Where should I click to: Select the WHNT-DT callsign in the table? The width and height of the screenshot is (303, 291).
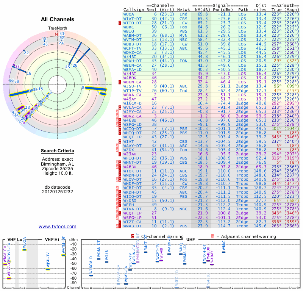click(133, 163)
